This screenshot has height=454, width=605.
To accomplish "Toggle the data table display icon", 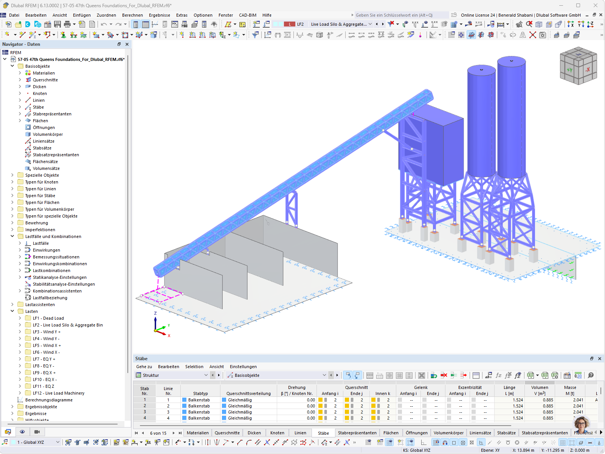I will point(145,24).
